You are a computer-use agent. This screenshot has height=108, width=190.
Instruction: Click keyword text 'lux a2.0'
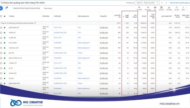[x=11, y=78]
